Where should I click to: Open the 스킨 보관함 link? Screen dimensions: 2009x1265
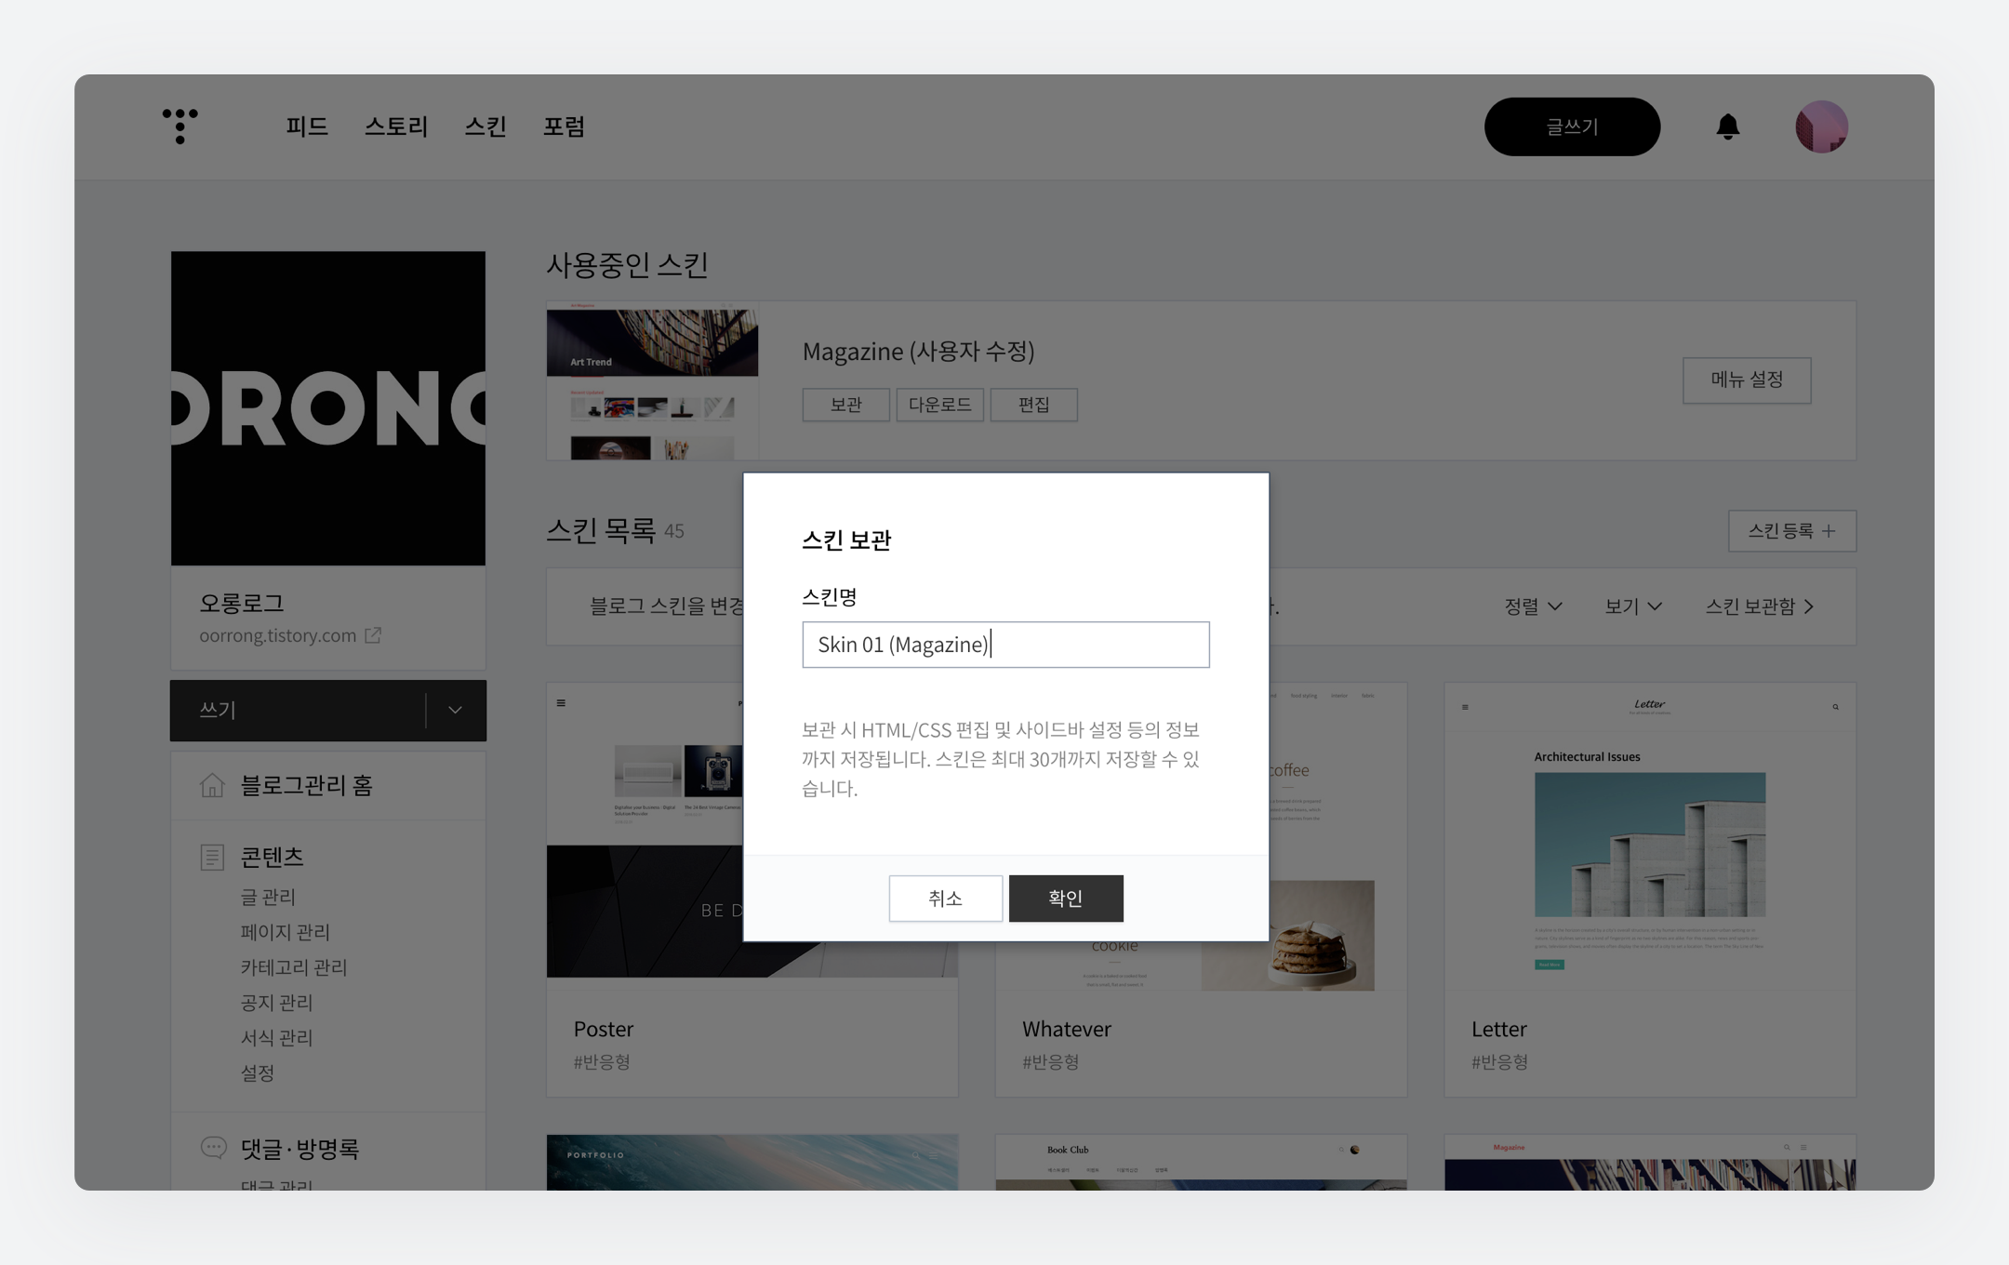point(1757,606)
